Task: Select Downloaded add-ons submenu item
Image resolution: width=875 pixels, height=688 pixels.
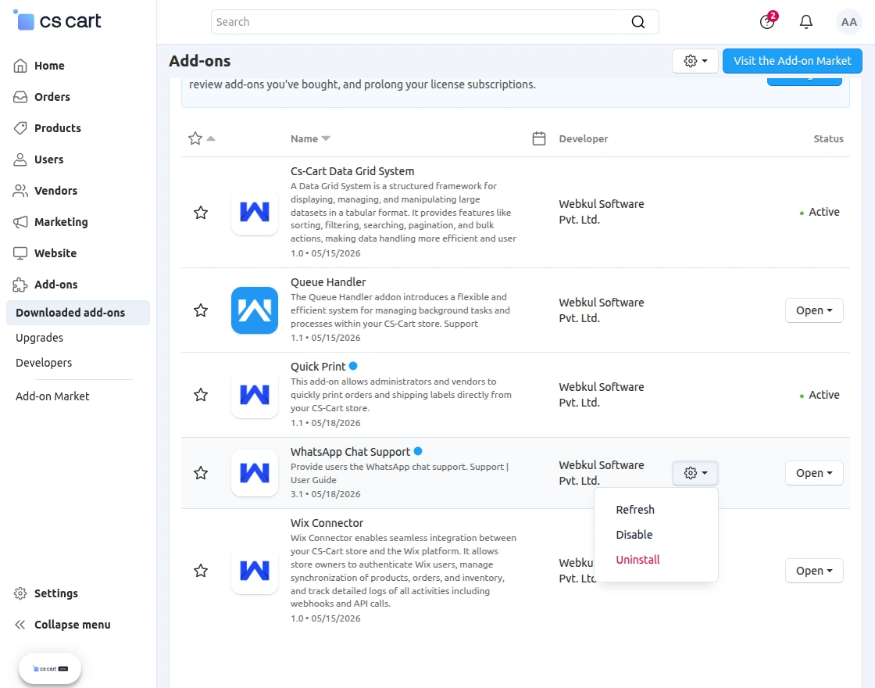Action: click(x=78, y=313)
